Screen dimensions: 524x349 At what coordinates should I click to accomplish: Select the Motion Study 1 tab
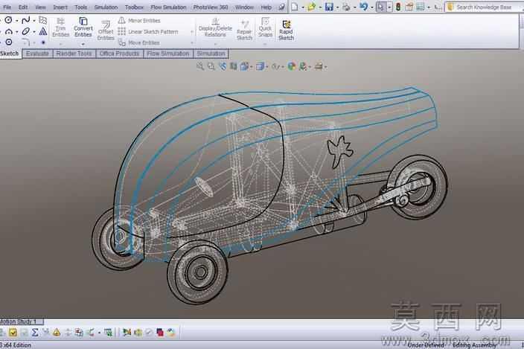[x=21, y=321]
